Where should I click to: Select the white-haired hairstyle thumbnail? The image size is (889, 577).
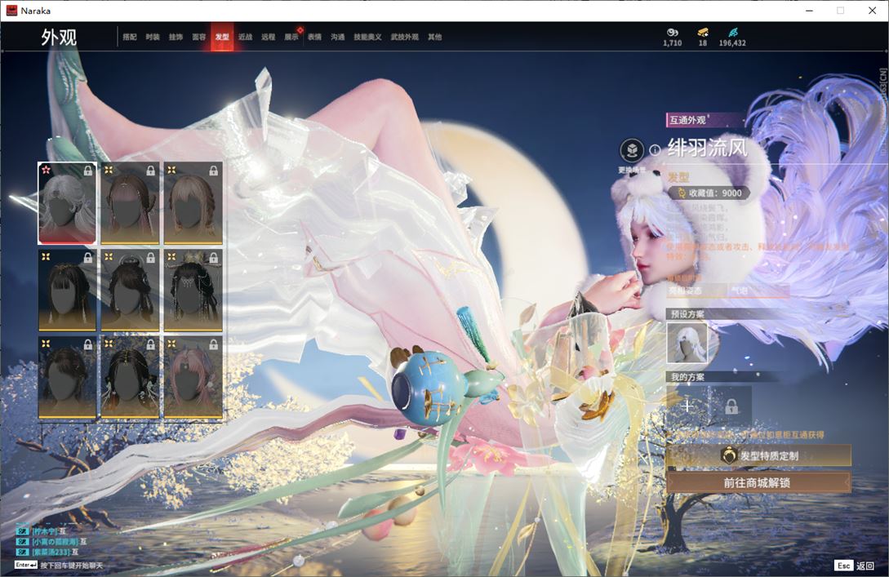67,203
